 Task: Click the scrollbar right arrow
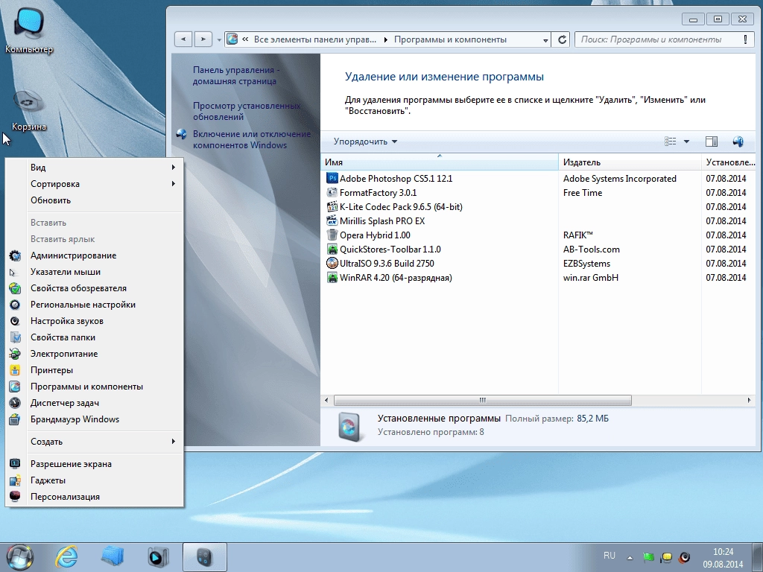(749, 400)
